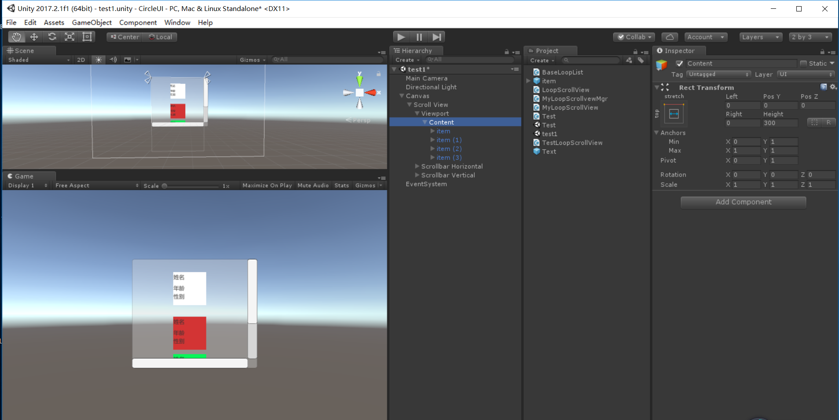Toggle Content active checkbox
The height and width of the screenshot is (420, 839).
point(679,63)
